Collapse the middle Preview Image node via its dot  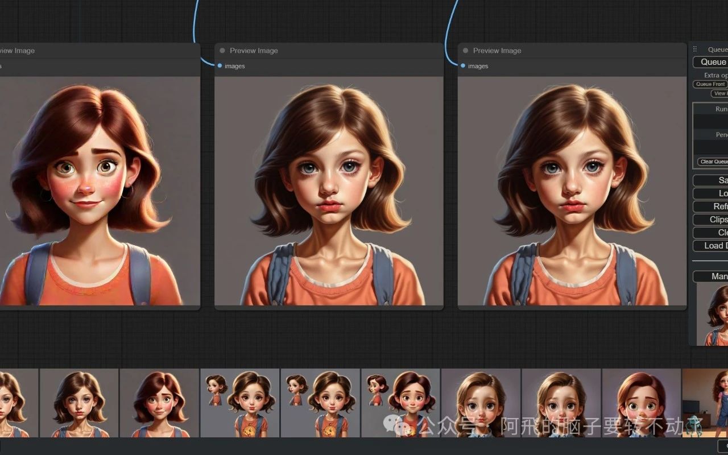pos(222,51)
